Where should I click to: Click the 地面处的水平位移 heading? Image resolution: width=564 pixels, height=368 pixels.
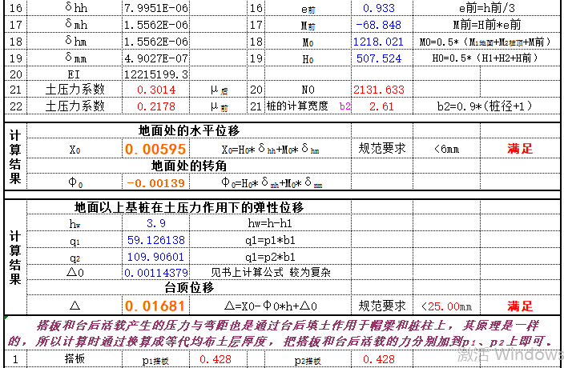[x=189, y=130]
